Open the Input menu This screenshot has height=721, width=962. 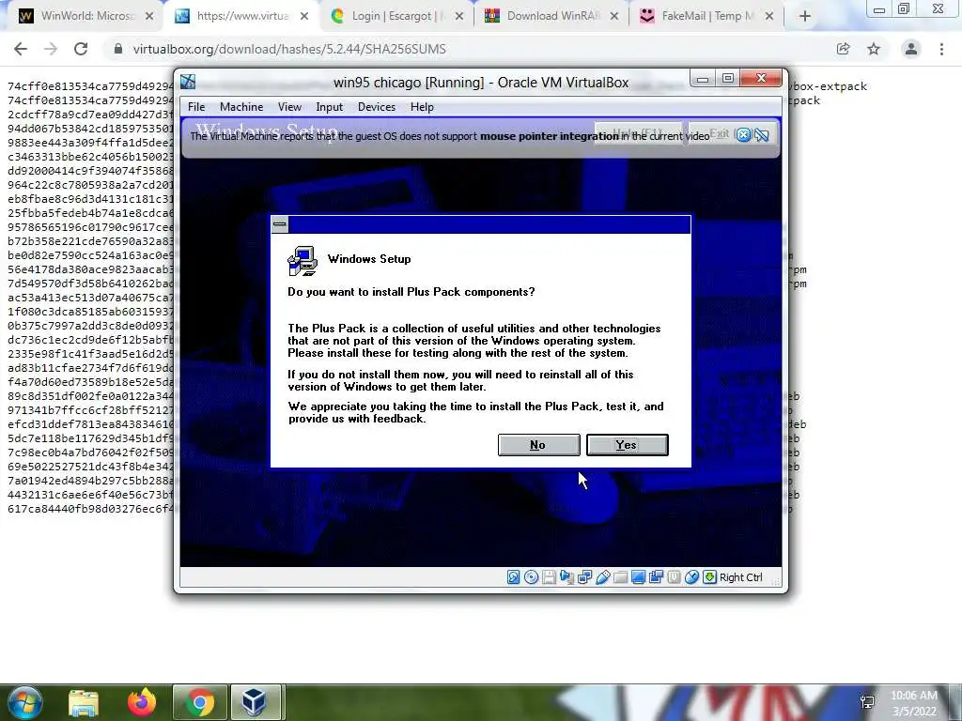coord(330,107)
